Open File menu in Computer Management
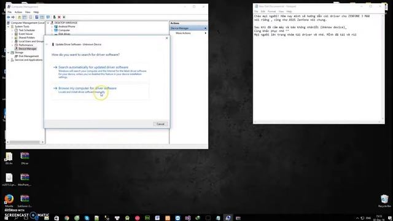The width and height of the screenshot is (393, 221). tap(10, 12)
